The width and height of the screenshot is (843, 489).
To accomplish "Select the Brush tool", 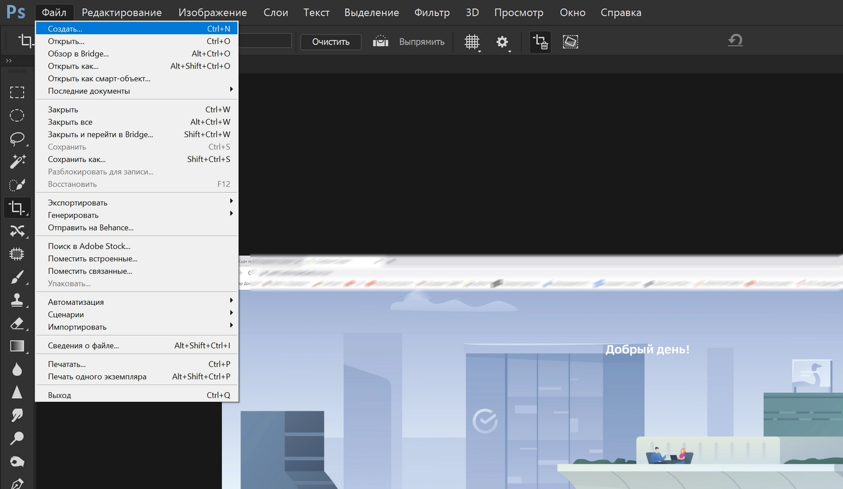I will point(17,277).
